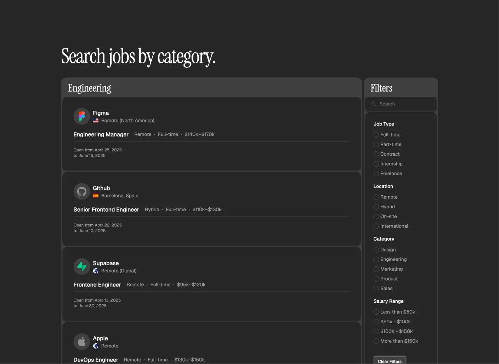
Task: Choose the Less than $50k salary range
Action: tap(376, 312)
